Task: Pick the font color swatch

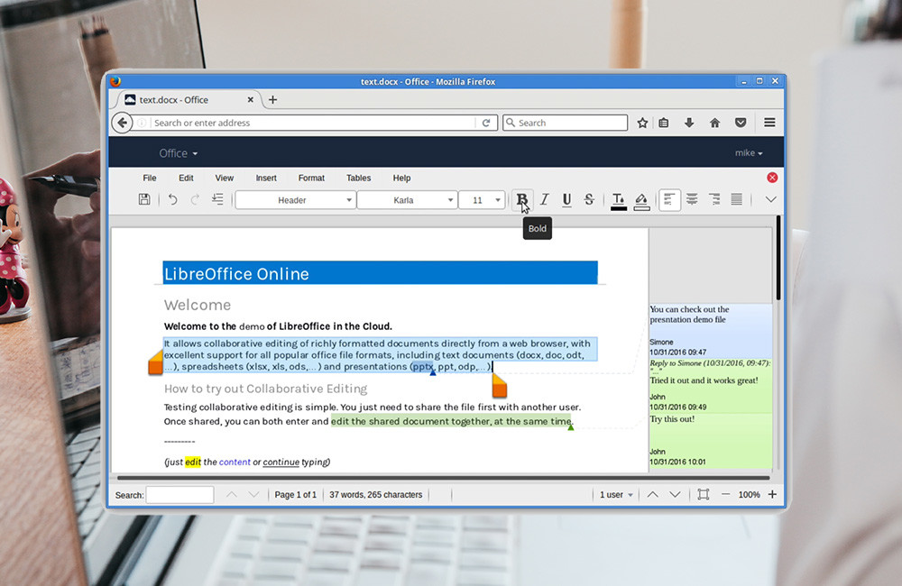Action: (x=618, y=200)
